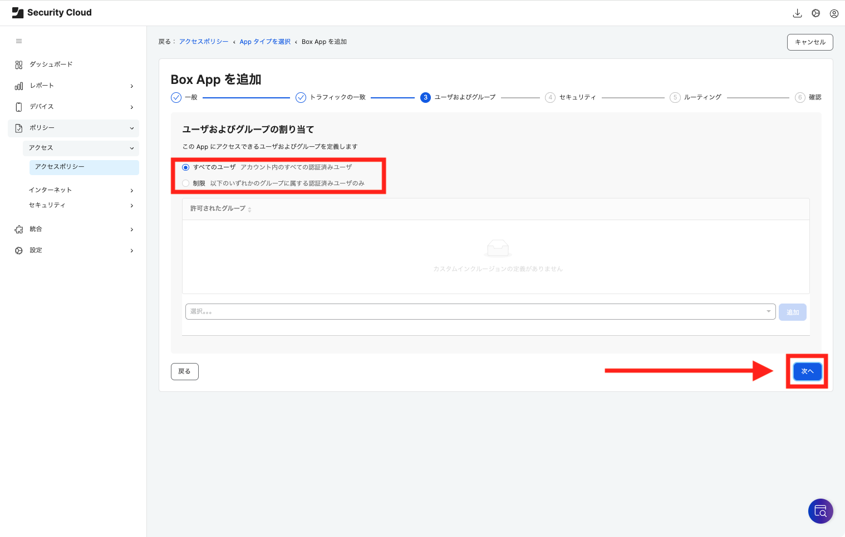
Task: Open the download icon in header
Action: [797, 13]
